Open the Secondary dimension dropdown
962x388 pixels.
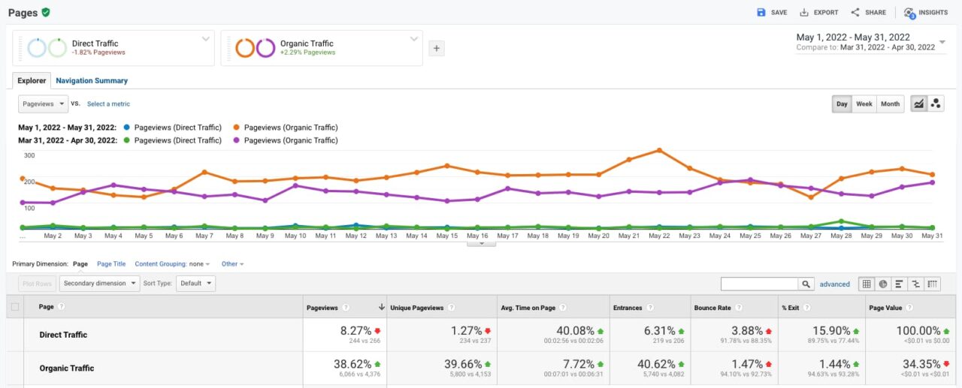coord(99,284)
